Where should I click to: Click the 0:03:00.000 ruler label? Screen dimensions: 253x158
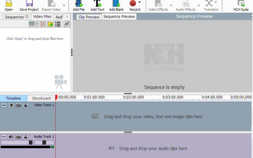click(x=173, y=97)
